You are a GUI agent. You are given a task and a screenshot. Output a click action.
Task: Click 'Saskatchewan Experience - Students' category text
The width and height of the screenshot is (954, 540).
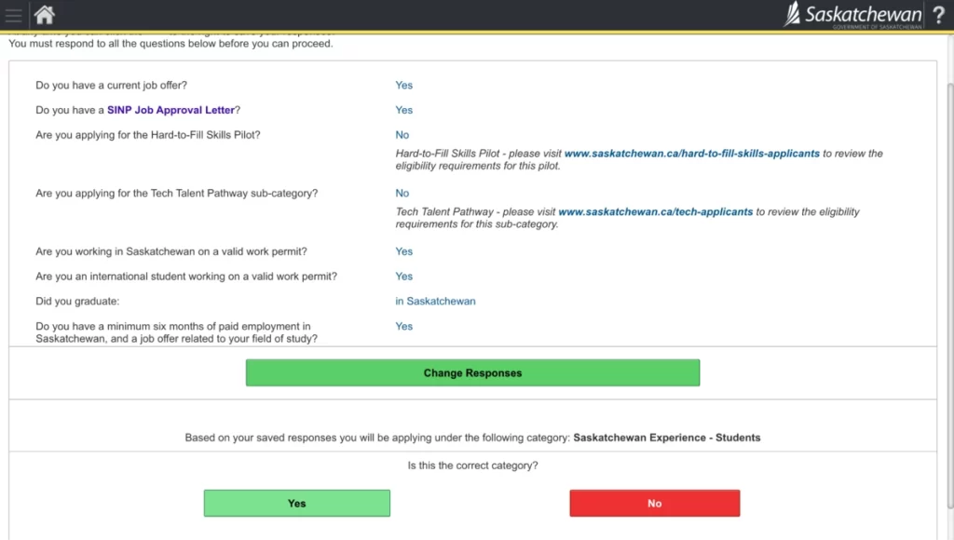[x=666, y=438]
